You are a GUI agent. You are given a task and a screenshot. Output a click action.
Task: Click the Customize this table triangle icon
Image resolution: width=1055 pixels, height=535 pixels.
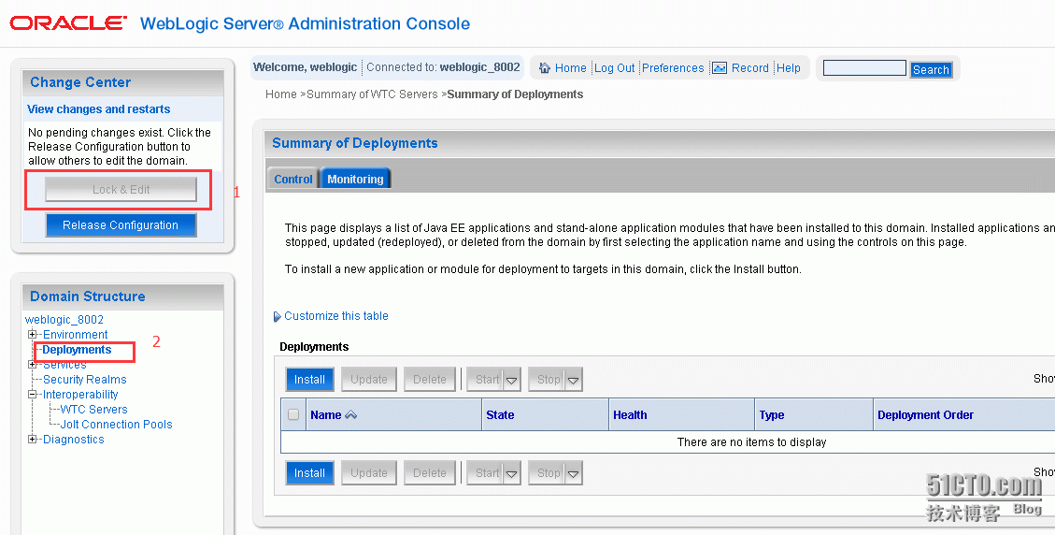pyautogui.click(x=277, y=317)
